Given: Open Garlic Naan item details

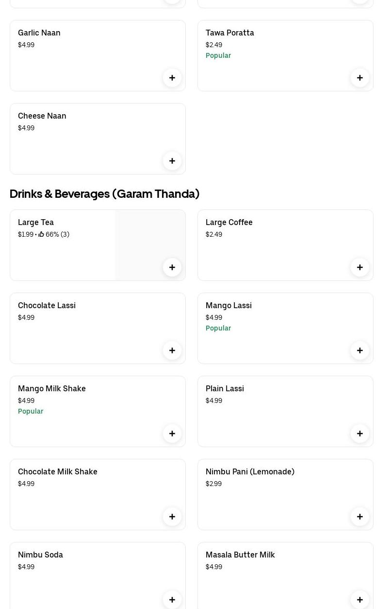Looking at the screenshot, I should pyautogui.click(x=39, y=33).
